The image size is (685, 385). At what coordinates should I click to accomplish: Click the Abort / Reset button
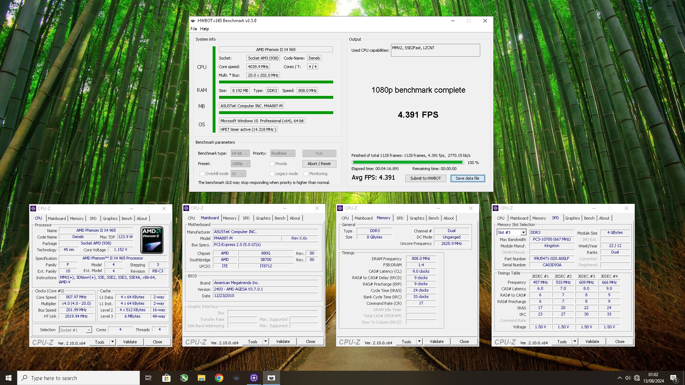(x=319, y=164)
